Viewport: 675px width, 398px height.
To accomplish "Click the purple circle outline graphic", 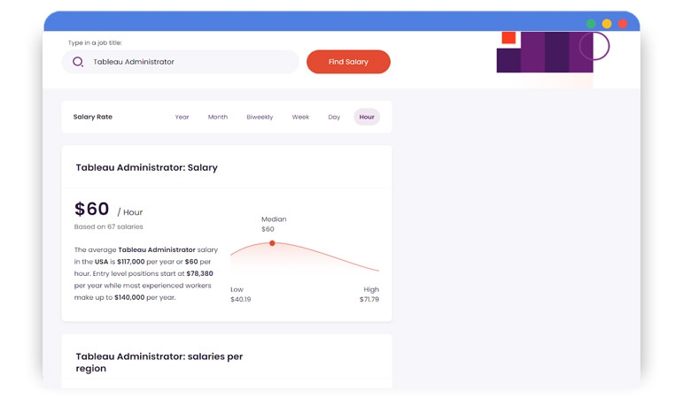I will pyautogui.click(x=594, y=46).
